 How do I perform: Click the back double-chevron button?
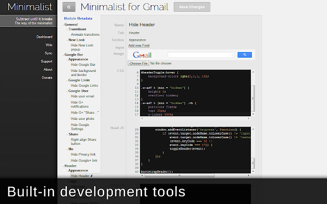point(69,7)
